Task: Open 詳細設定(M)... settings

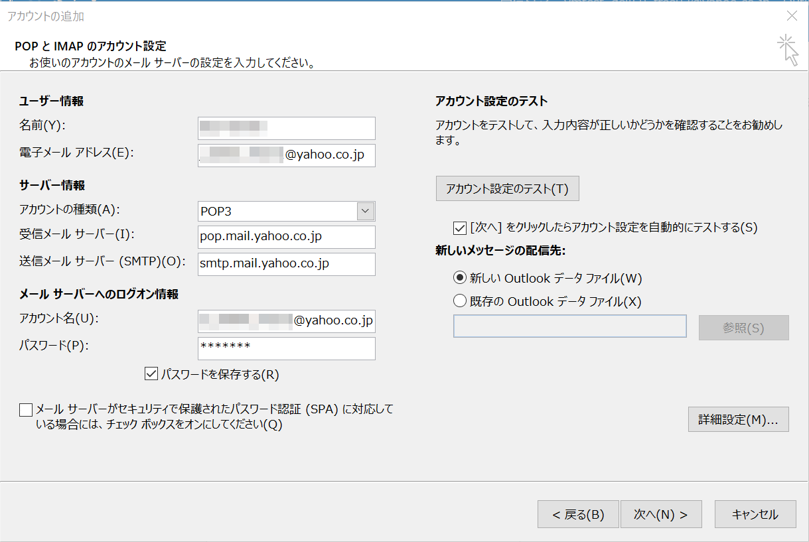Action: click(739, 419)
